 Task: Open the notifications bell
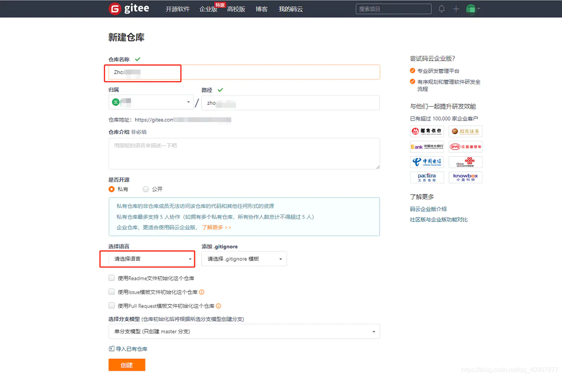[441, 9]
